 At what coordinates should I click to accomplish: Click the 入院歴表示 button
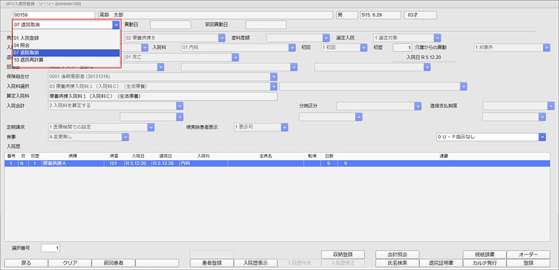coord(254,263)
